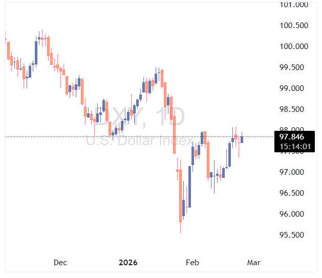
Task: Select the 96.500 price level label
Action: pos(294,193)
